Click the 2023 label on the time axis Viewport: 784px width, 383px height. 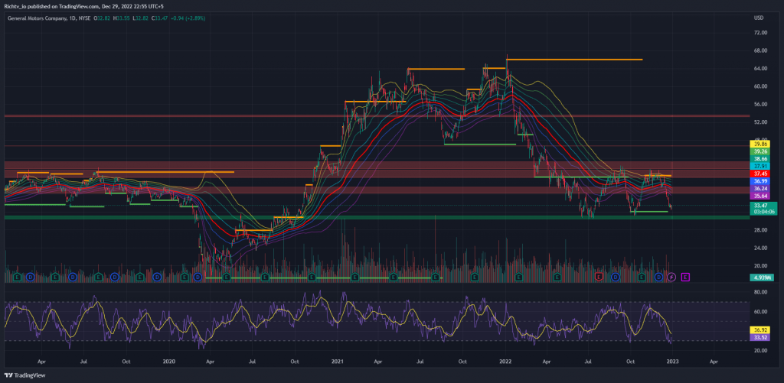pyautogui.click(x=671, y=360)
